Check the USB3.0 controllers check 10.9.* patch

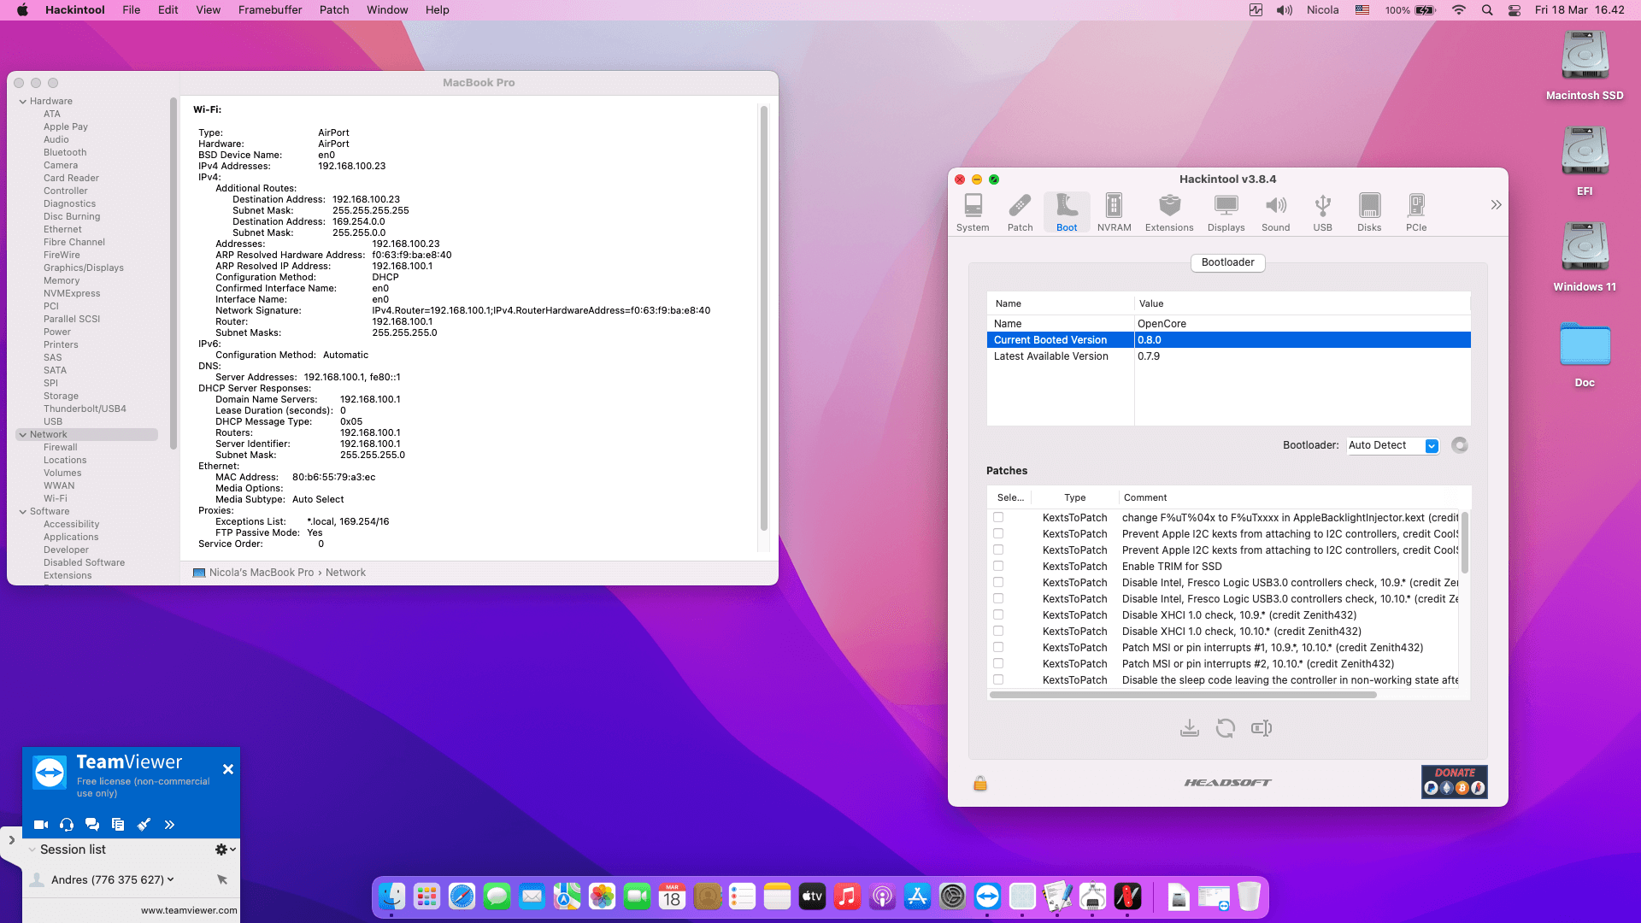click(997, 583)
